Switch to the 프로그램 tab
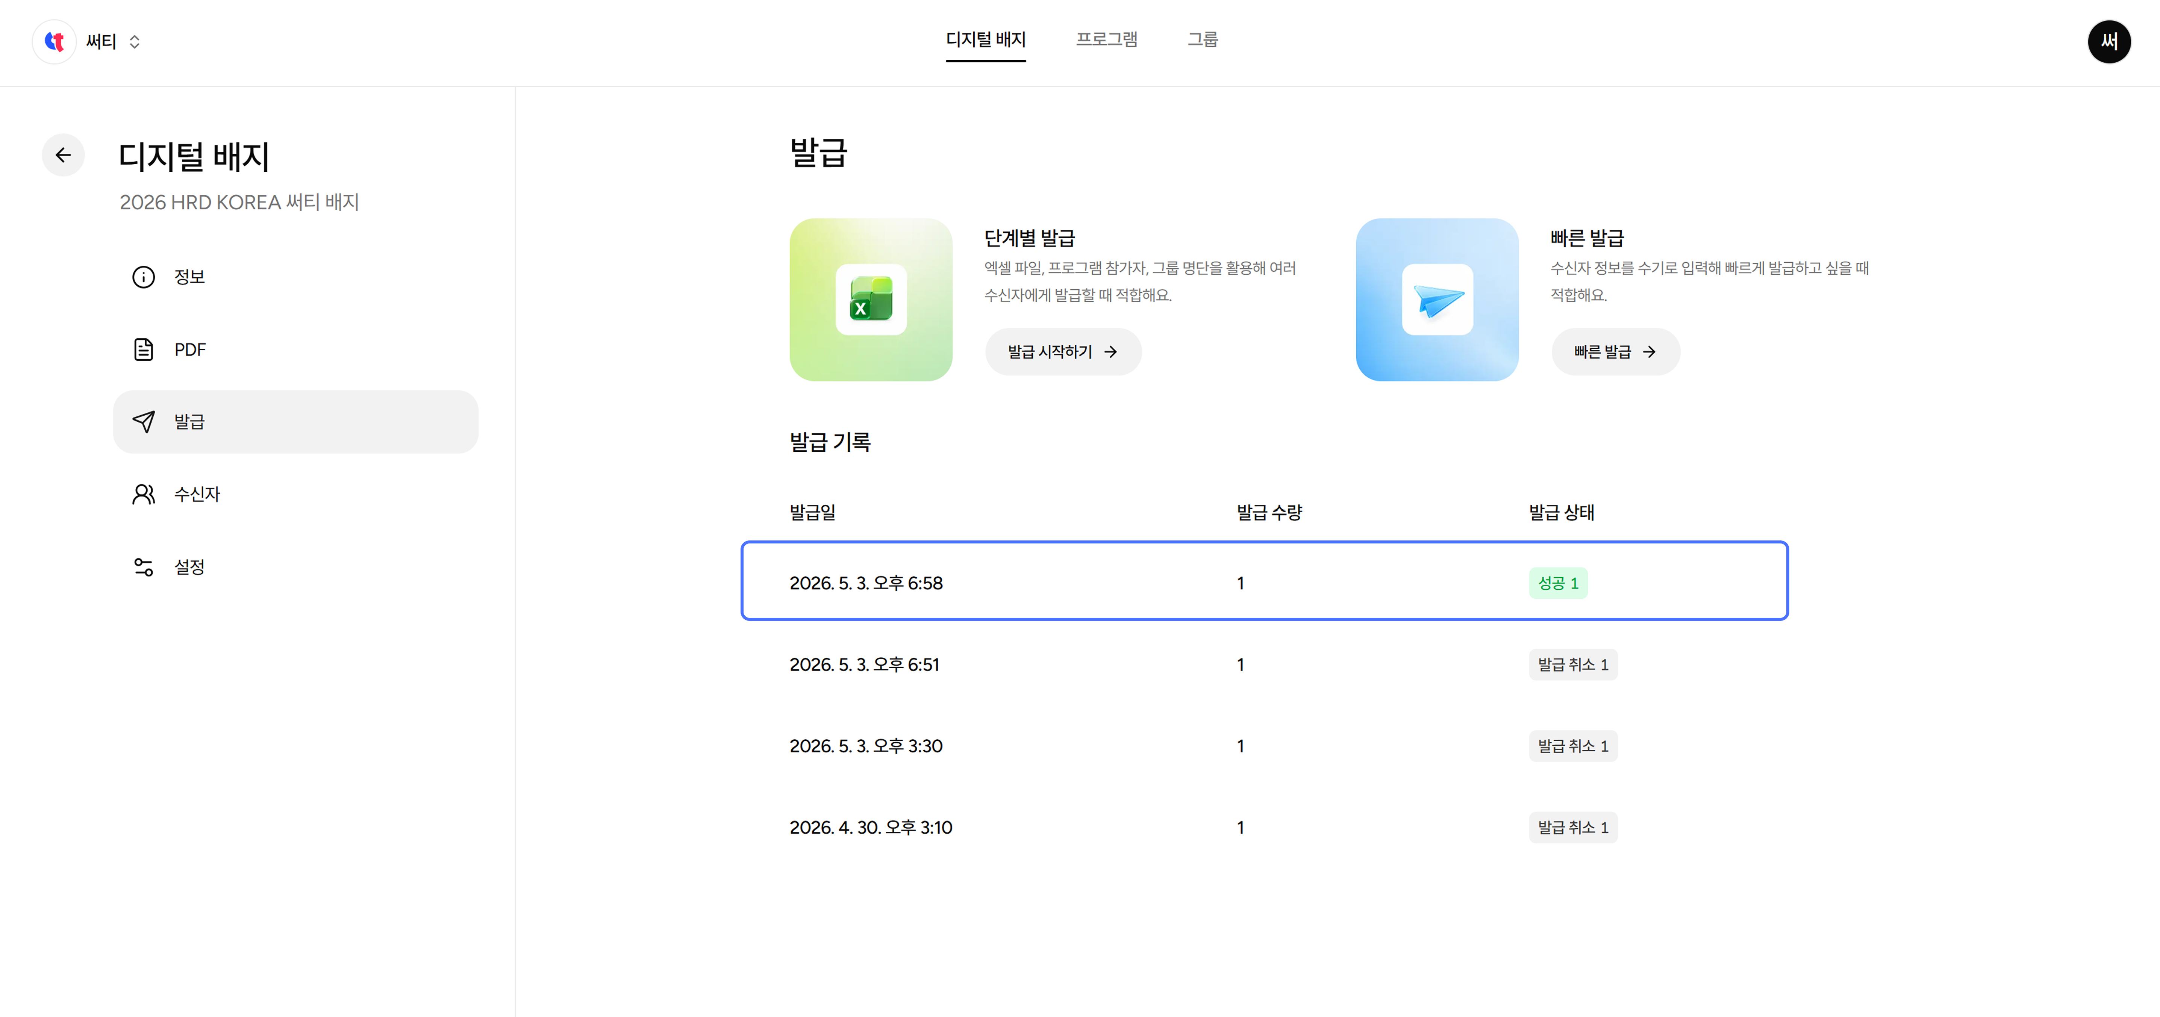Image resolution: width=2160 pixels, height=1017 pixels. (1106, 40)
